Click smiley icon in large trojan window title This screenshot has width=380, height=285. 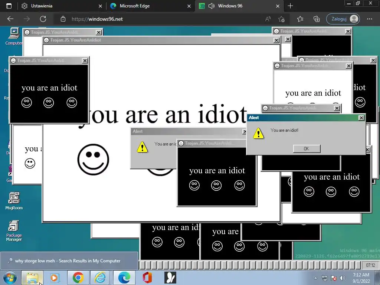(46, 40)
